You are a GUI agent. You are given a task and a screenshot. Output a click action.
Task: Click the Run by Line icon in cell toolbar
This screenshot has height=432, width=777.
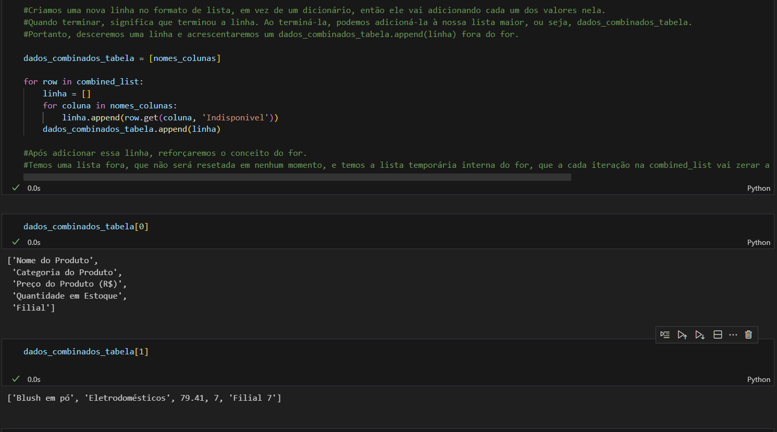(x=665, y=335)
